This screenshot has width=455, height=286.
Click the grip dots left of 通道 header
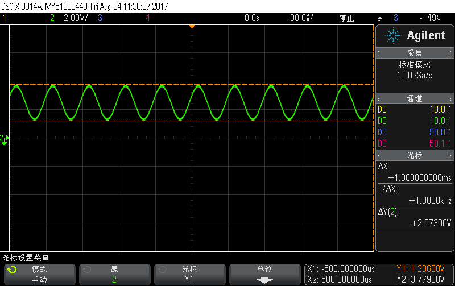[379, 98]
